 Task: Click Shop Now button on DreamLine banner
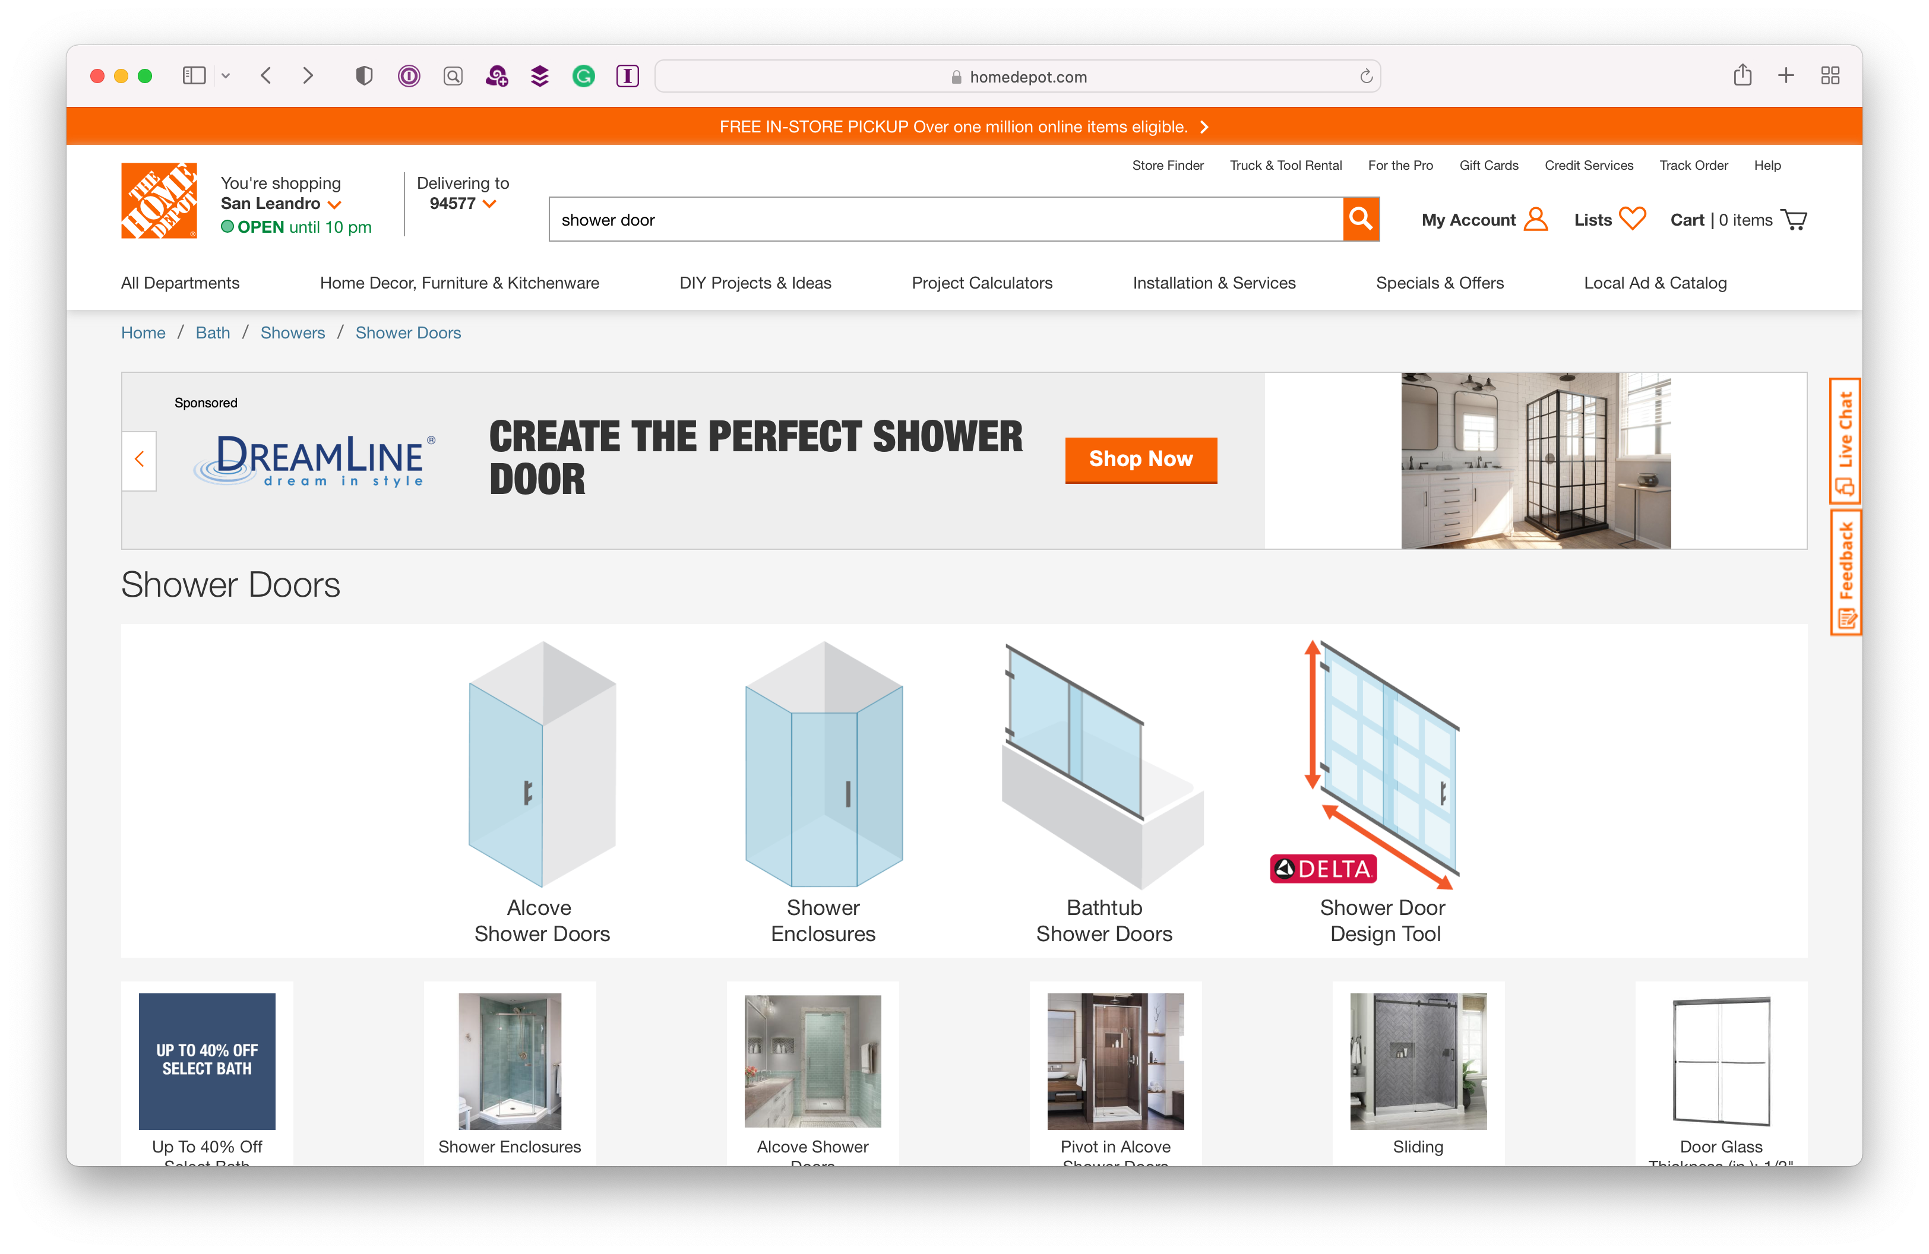(1140, 460)
